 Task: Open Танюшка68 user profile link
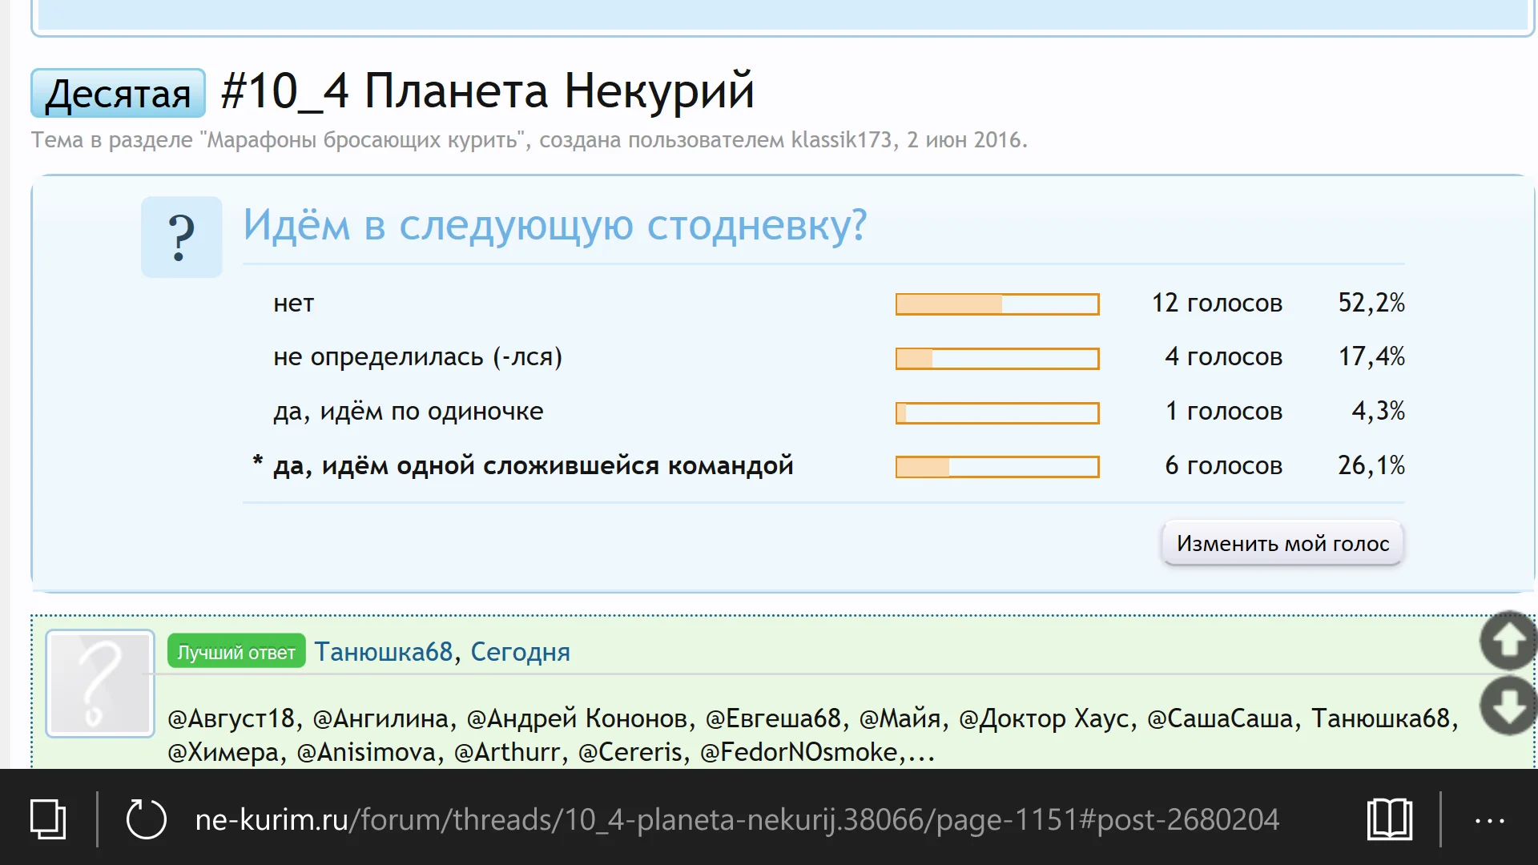click(383, 652)
